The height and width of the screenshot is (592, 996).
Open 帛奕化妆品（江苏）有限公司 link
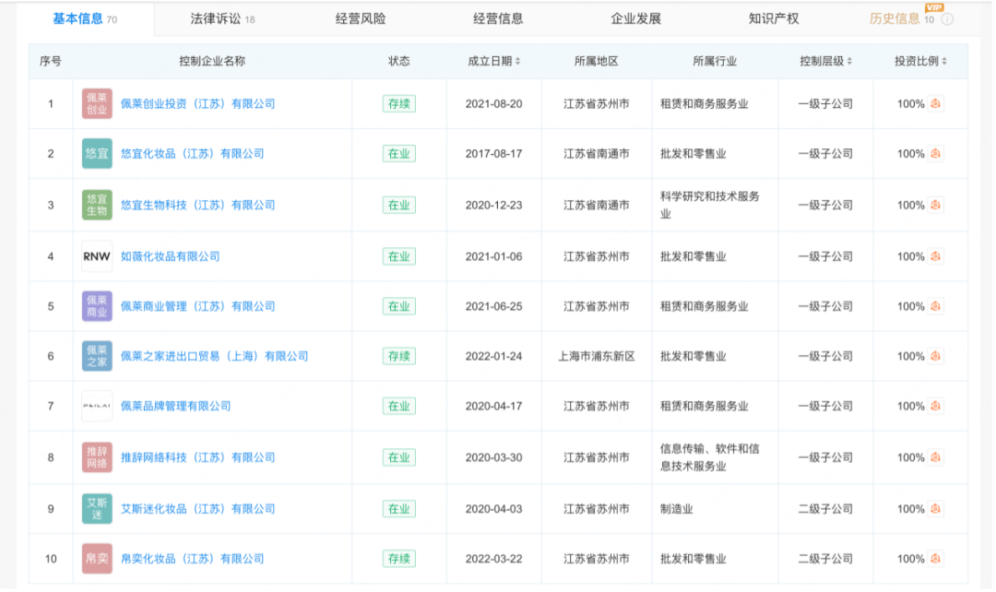pos(193,559)
